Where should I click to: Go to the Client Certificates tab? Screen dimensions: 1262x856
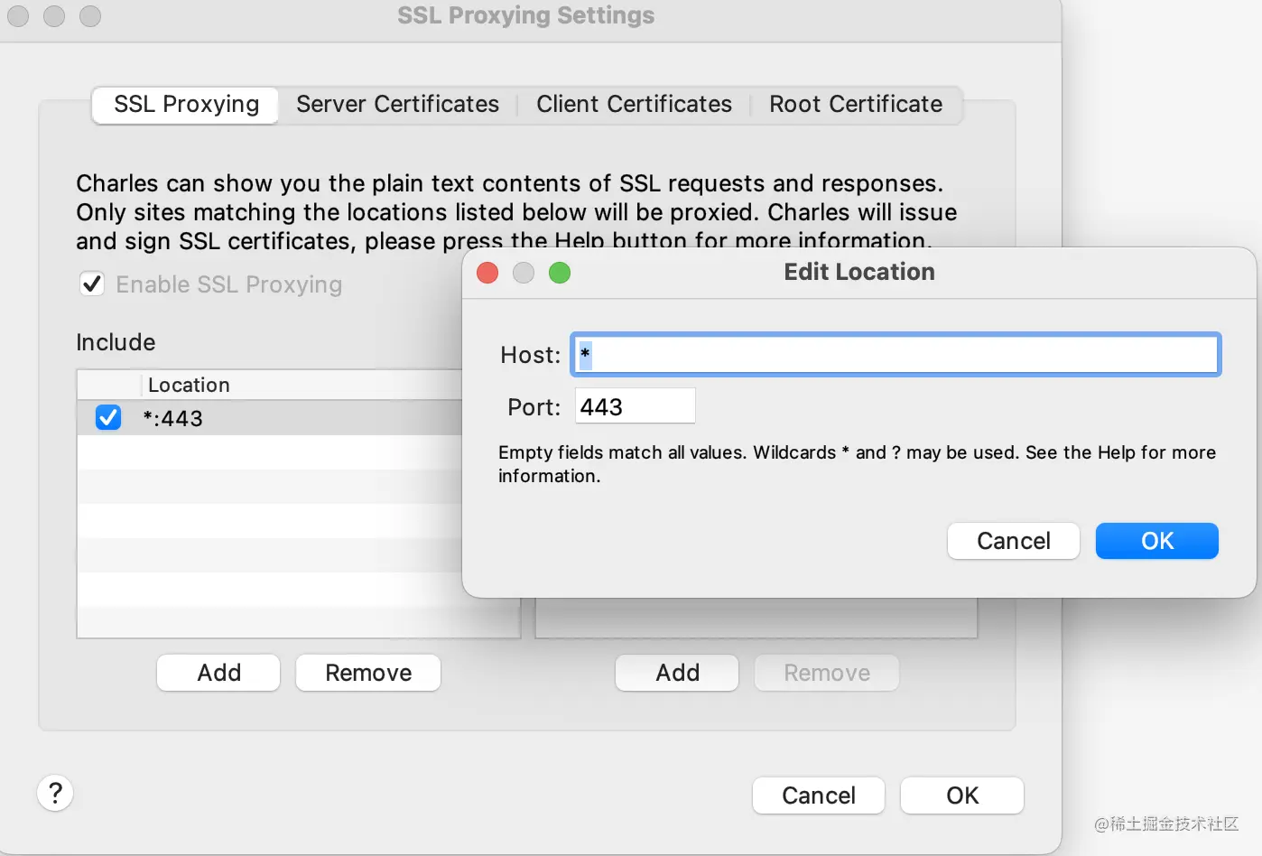click(x=634, y=105)
